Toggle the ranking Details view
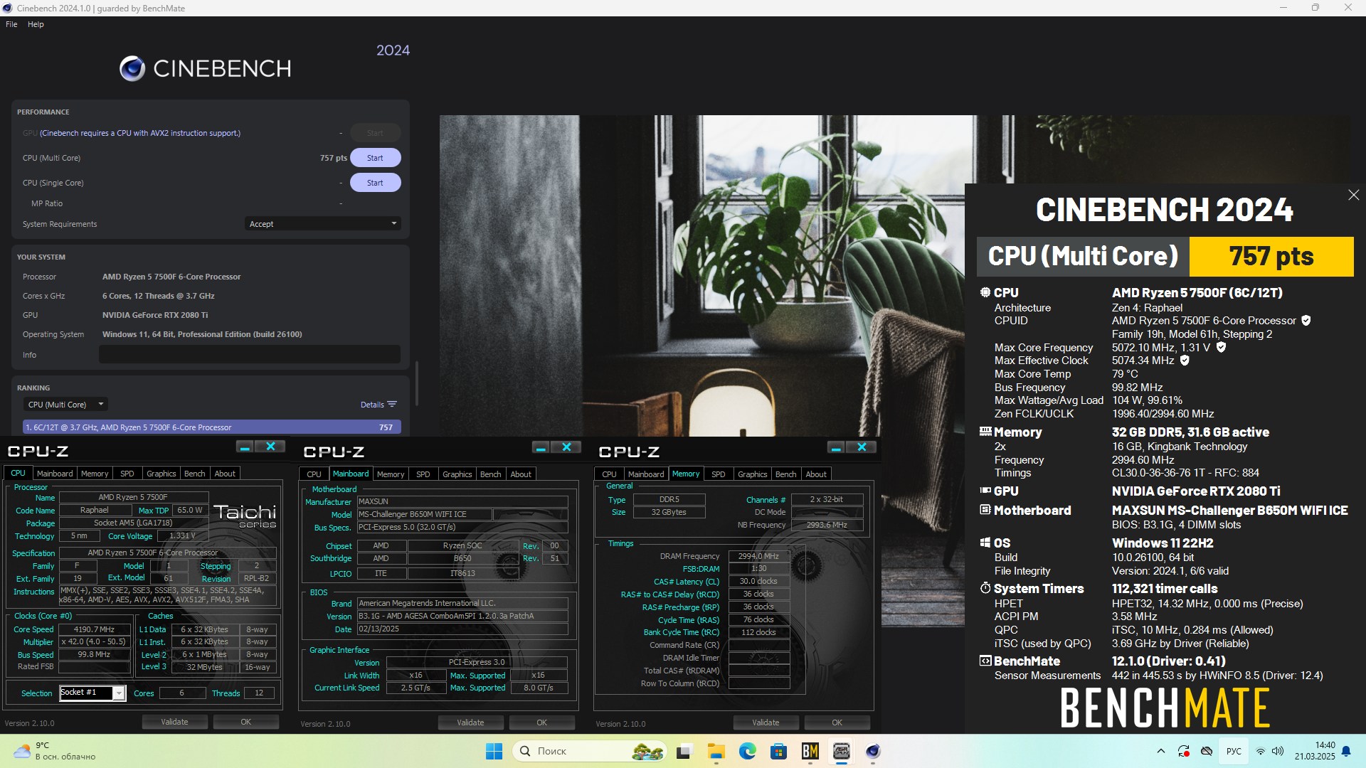The height and width of the screenshot is (768, 1366). coord(378,405)
